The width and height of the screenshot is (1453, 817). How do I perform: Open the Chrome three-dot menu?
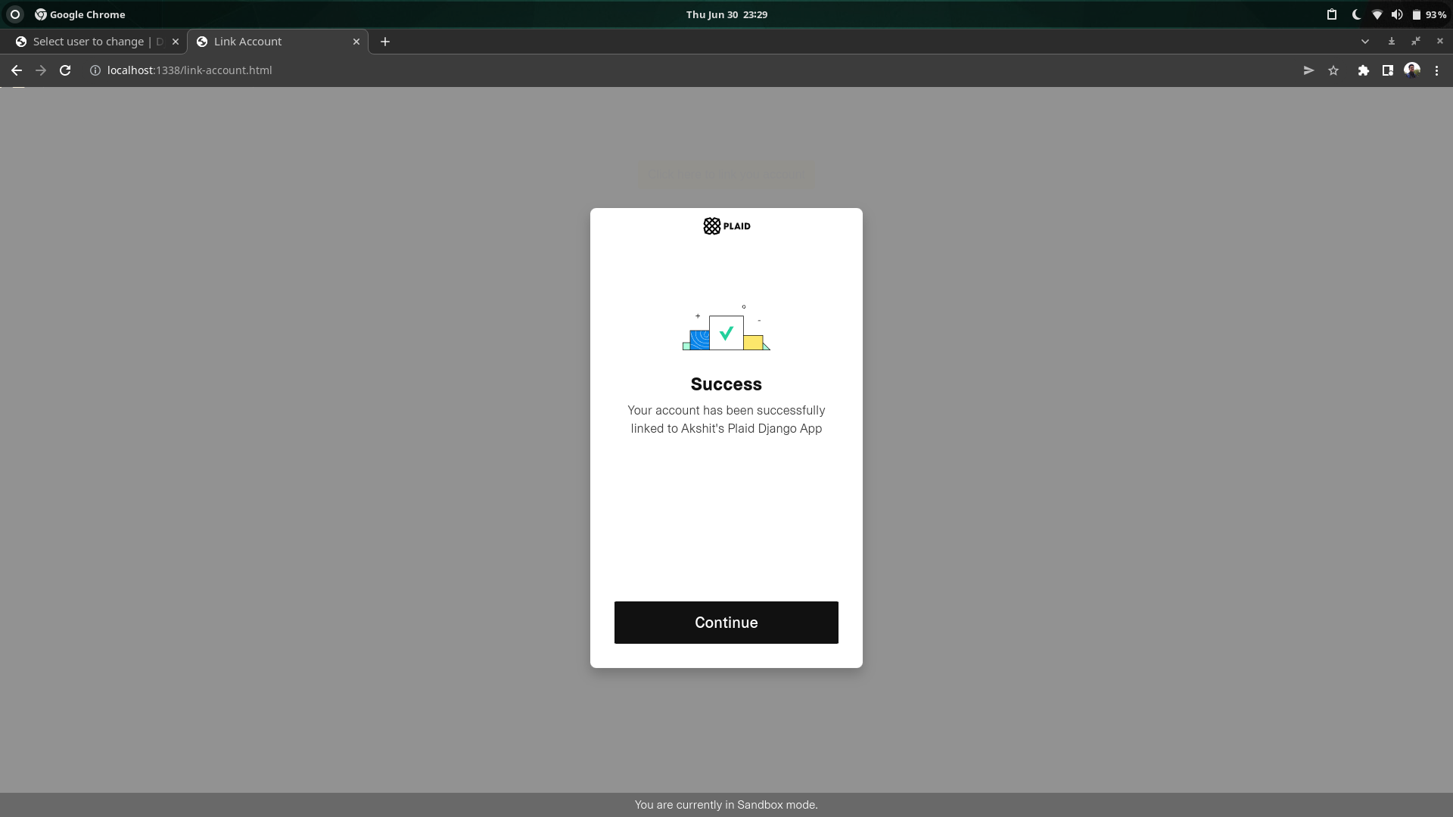[1436, 70]
